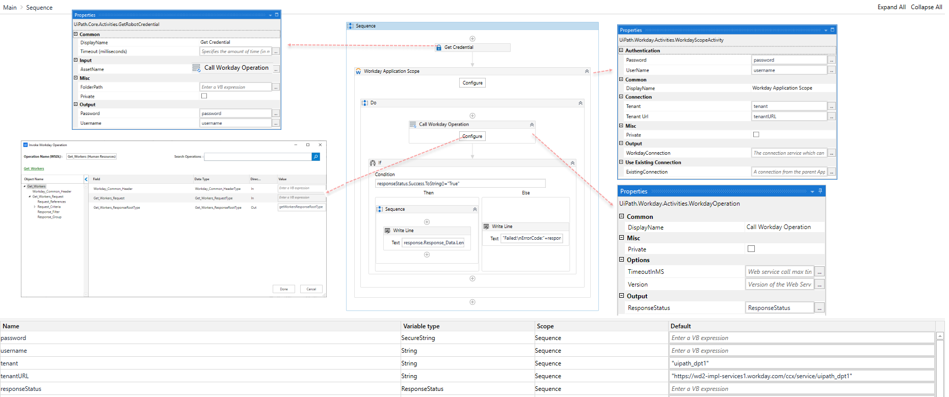Open the Get_Workers link
The height and width of the screenshot is (397, 949).
[34, 168]
